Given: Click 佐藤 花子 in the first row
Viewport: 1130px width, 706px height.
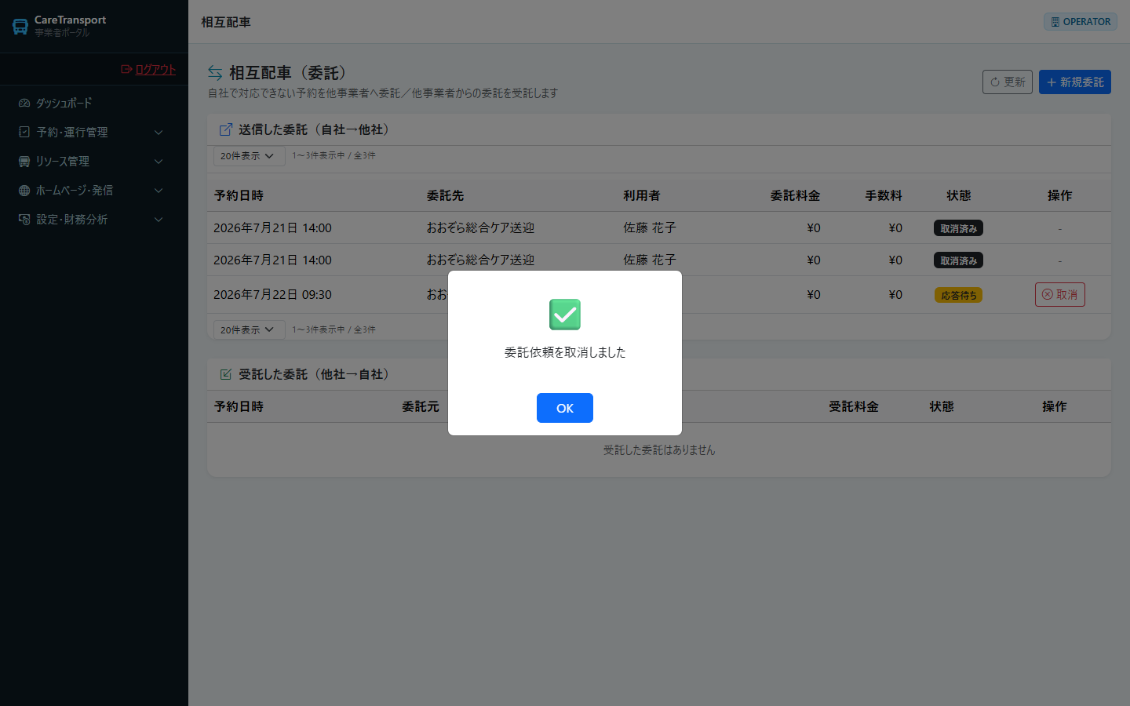Looking at the screenshot, I should (x=650, y=227).
